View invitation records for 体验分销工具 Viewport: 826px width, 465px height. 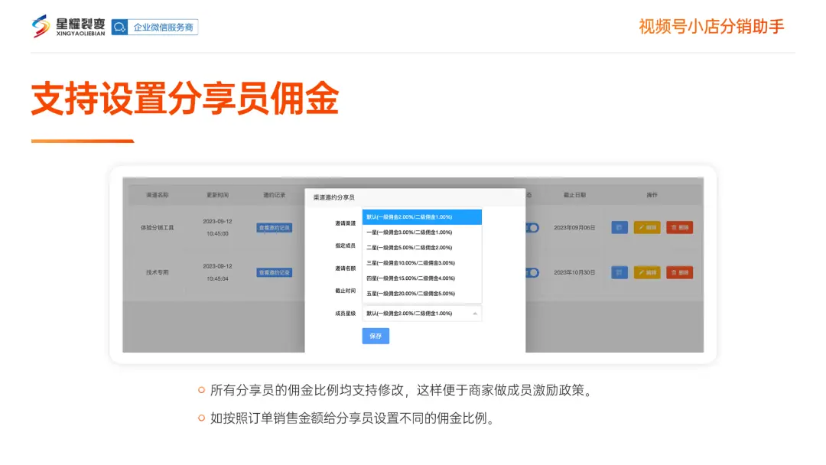(274, 227)
